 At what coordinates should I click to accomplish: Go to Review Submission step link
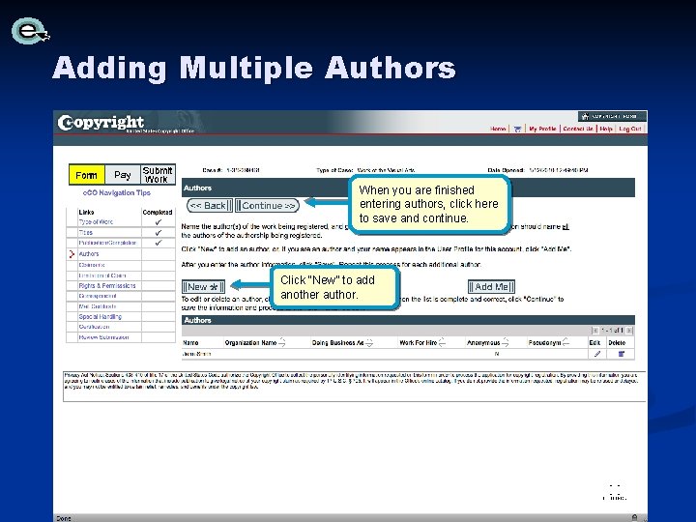[103, 337]
